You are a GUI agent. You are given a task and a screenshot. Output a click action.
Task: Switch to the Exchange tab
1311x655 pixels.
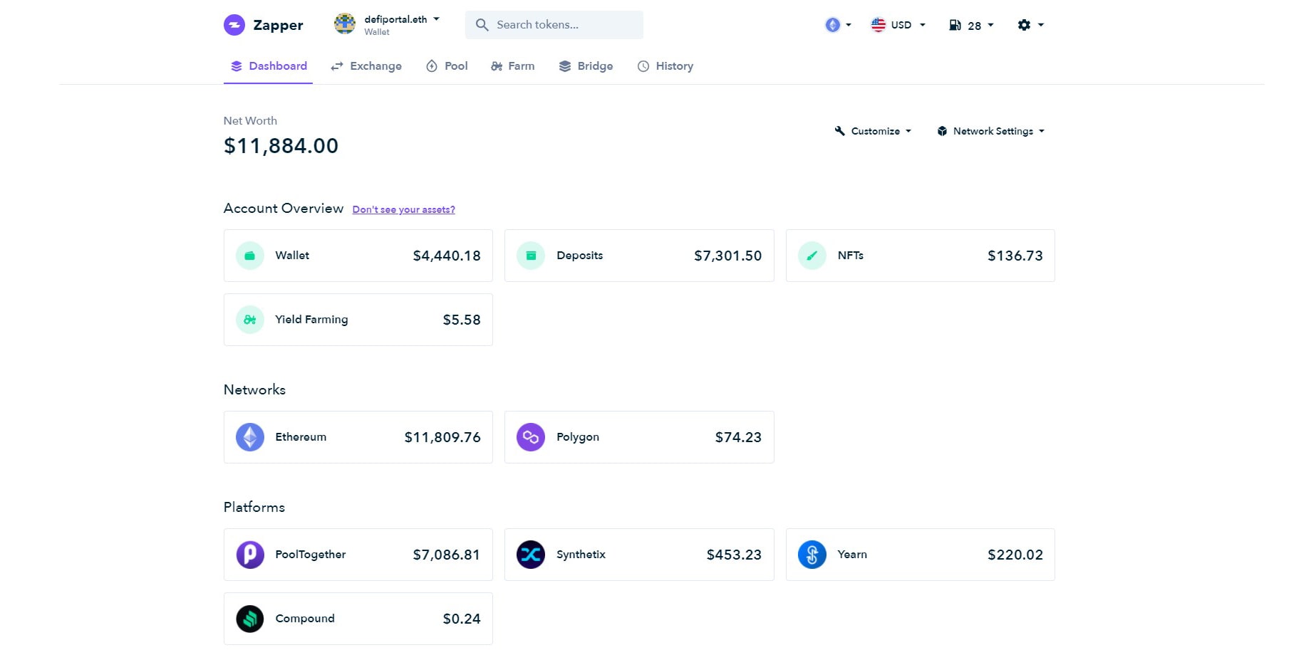tap(366, 65)
